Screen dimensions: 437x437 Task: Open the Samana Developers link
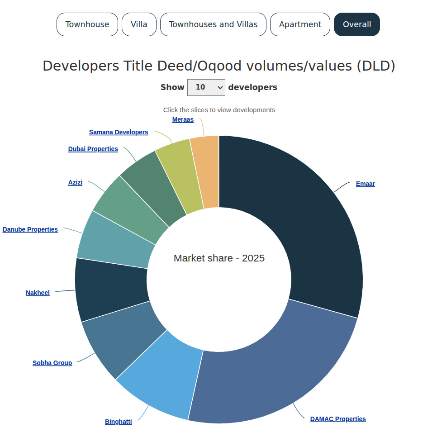pos(119,132)
